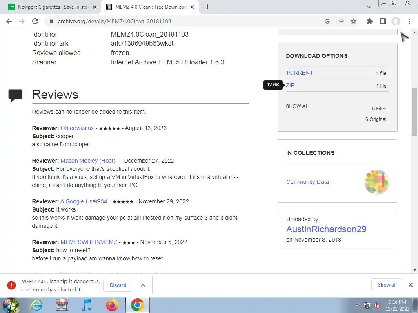
Task: Show all downloads
Action: pyautogui.click(x=387, y=285)
